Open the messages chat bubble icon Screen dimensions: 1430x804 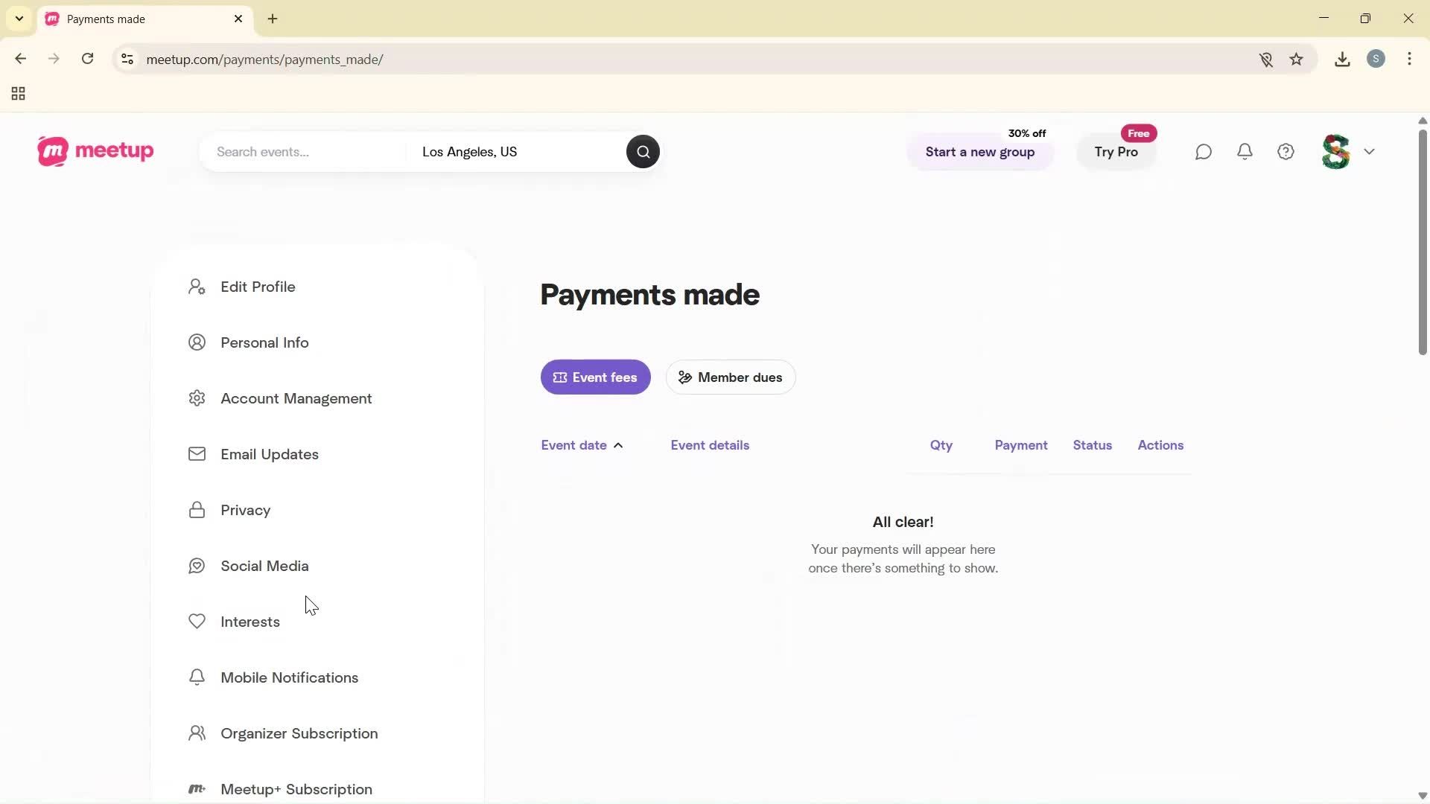1204,152
